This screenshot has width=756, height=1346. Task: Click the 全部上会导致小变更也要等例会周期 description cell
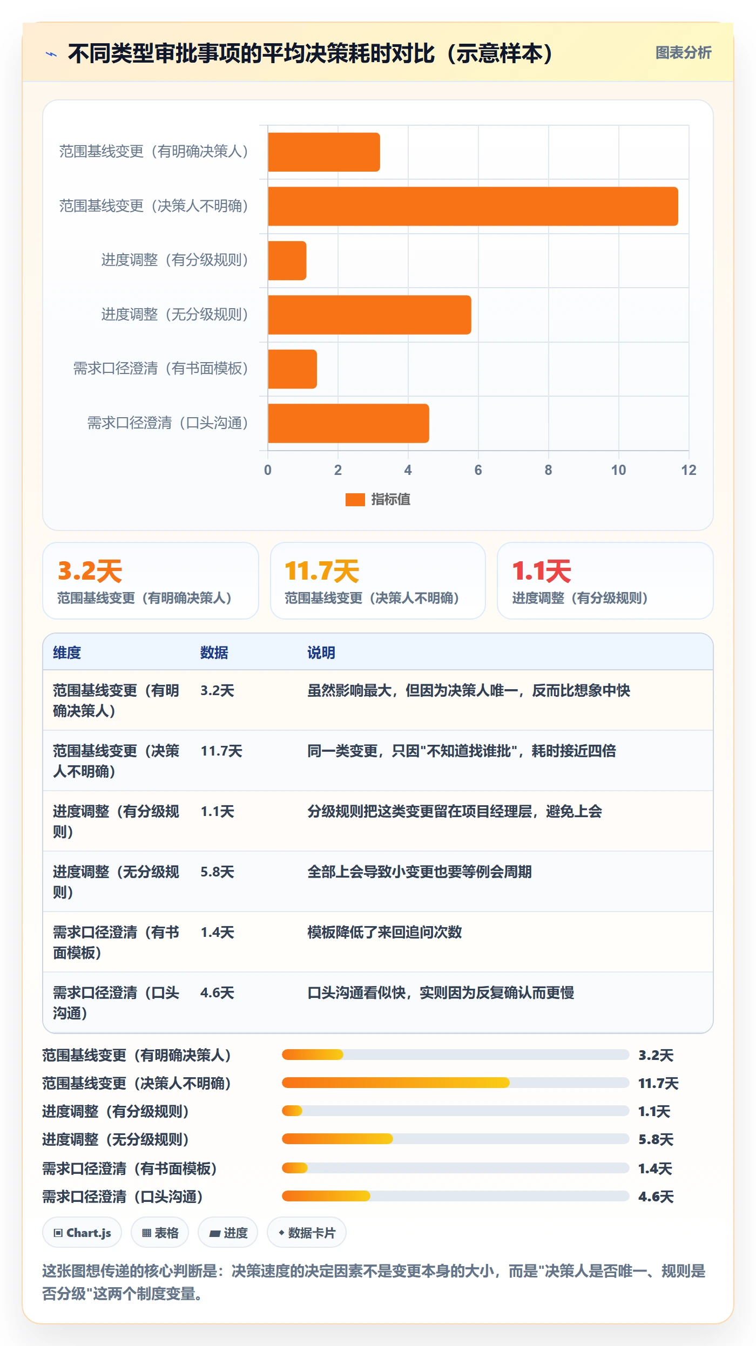point(420,872)
